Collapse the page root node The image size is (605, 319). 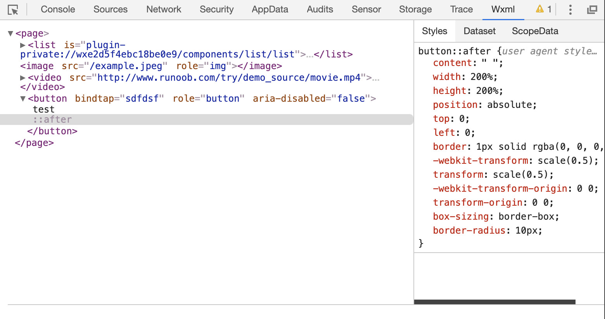click(x=10, y=34)
